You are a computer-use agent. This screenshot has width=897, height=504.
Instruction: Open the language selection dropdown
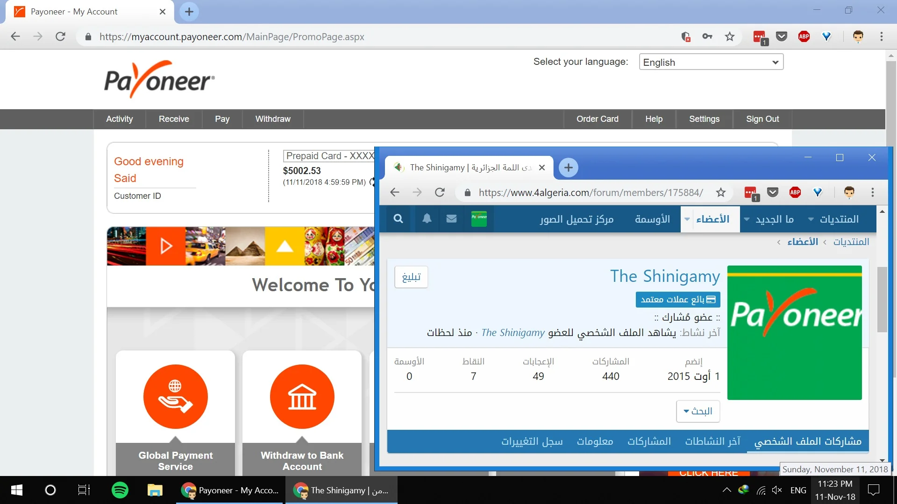point(711,62)
